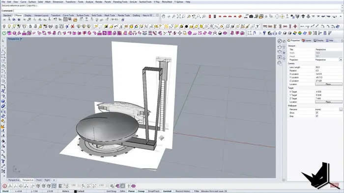
Task: Click in the Command input field
Action: click(177, 11)
